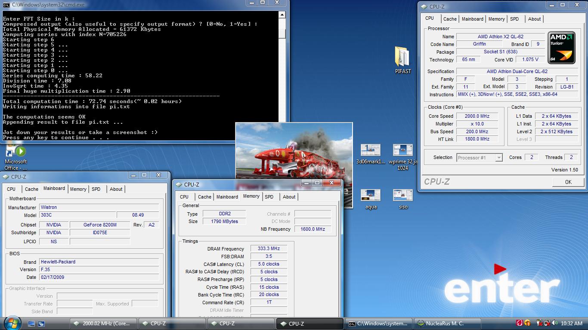This screenshot has width=588, height=330.
Task: Click the HT Link value 1800.0 MHz
Action: pos(477,139)
